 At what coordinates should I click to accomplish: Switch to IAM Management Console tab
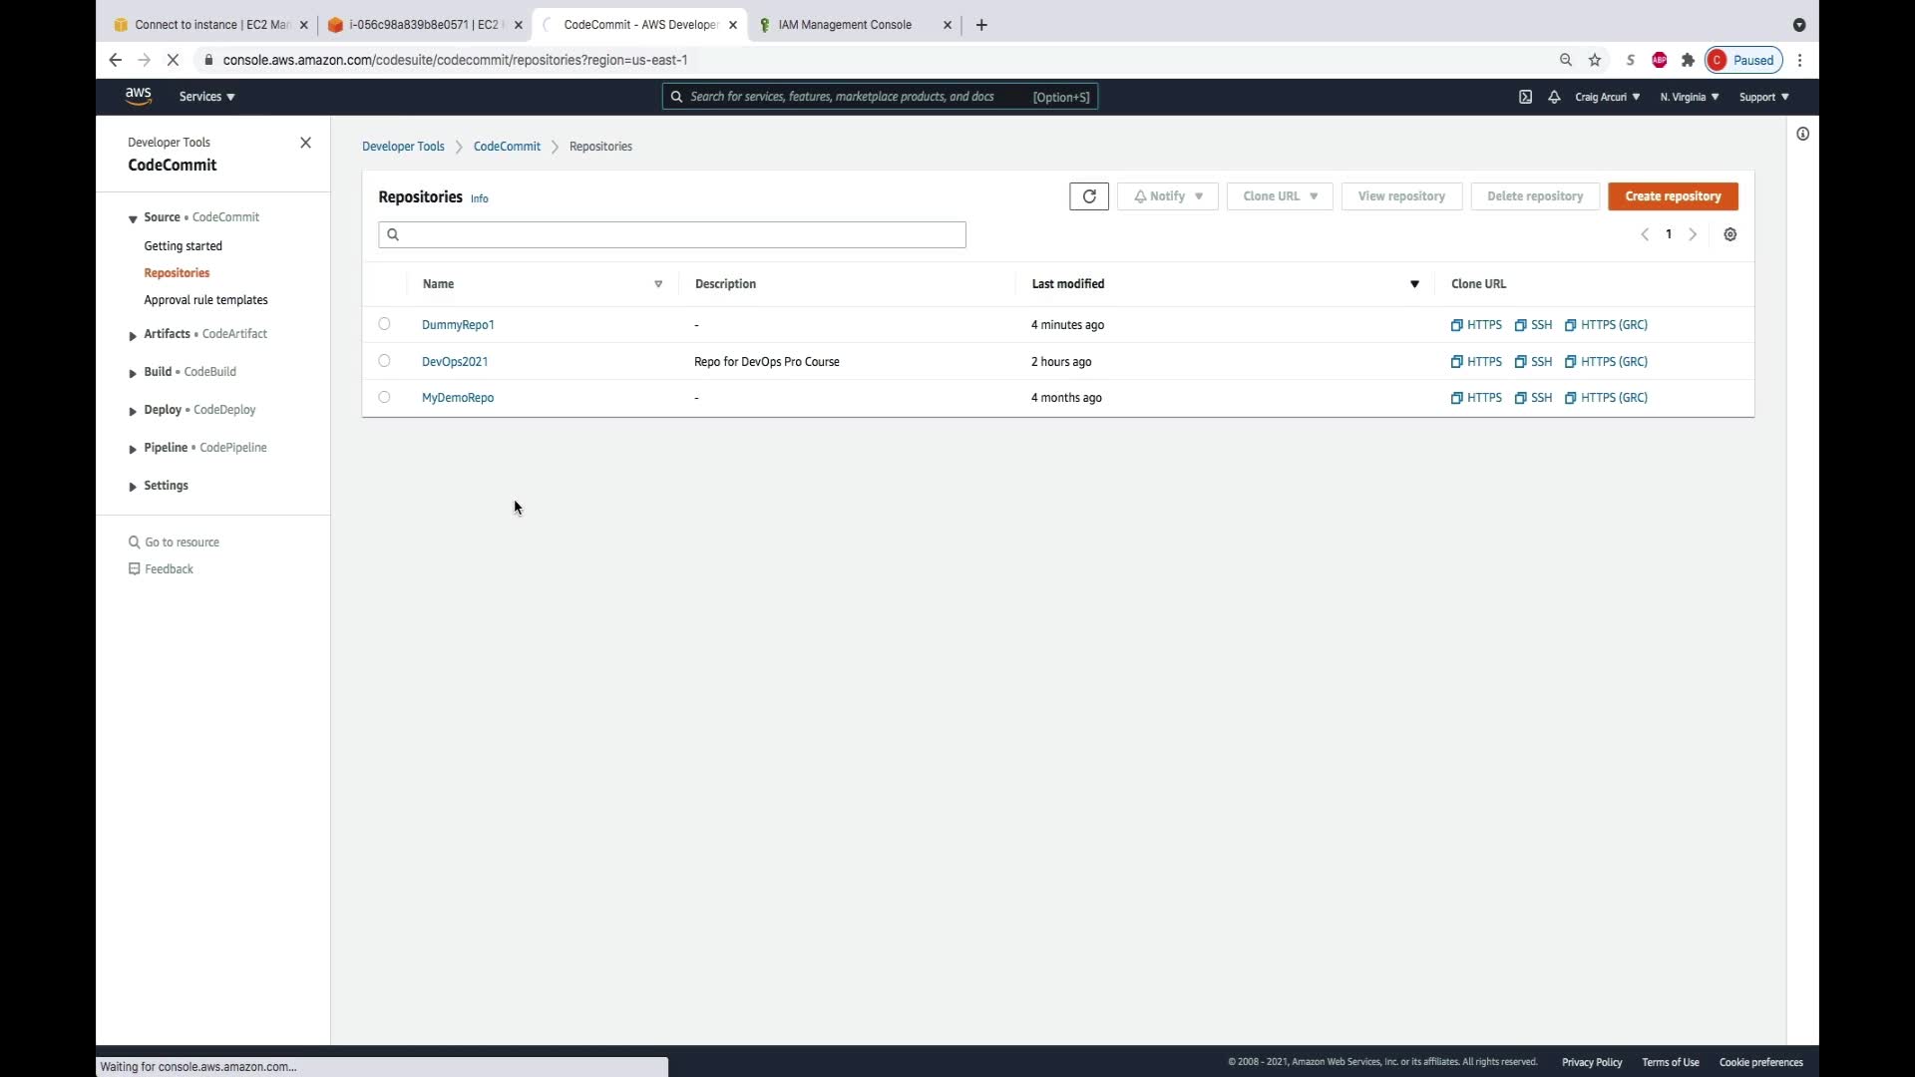(844, 25)
